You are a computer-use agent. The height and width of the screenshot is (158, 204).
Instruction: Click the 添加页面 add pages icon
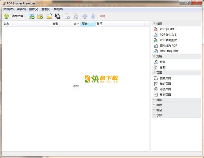coord(156,89)
